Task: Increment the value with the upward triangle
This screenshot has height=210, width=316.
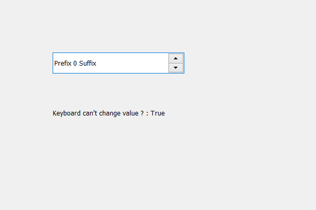Action: coord(175,58)
